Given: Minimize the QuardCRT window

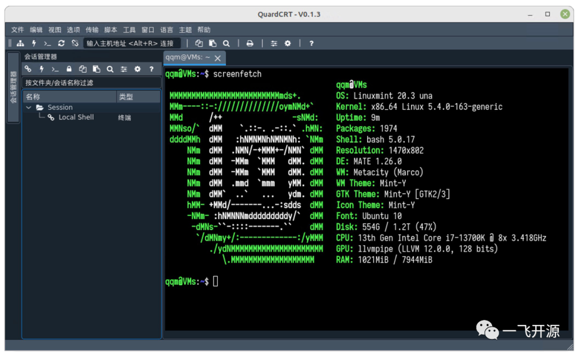Looking at the screenshot, I should 530,14.
